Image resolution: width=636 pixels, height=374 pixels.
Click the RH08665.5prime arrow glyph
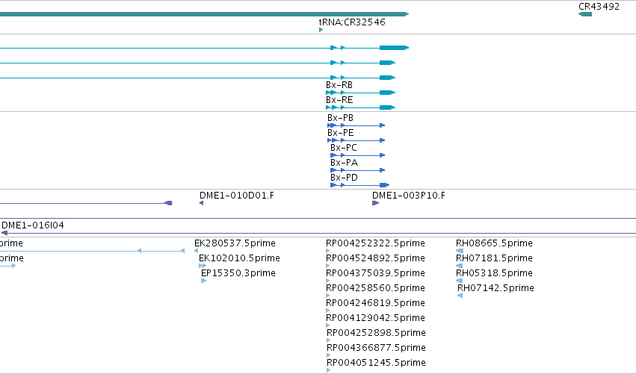tap(459, 251)
